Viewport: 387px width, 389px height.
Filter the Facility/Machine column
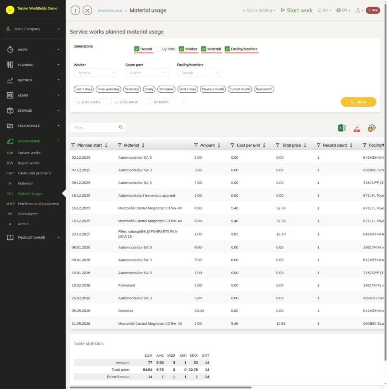pos(365,145)
